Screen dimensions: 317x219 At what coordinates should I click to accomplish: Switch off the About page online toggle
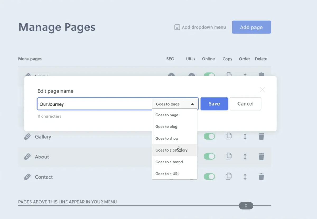click(209, 157)
